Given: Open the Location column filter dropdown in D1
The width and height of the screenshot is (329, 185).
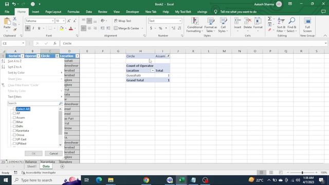Looking at the screenshot, I should pos(78,56).
